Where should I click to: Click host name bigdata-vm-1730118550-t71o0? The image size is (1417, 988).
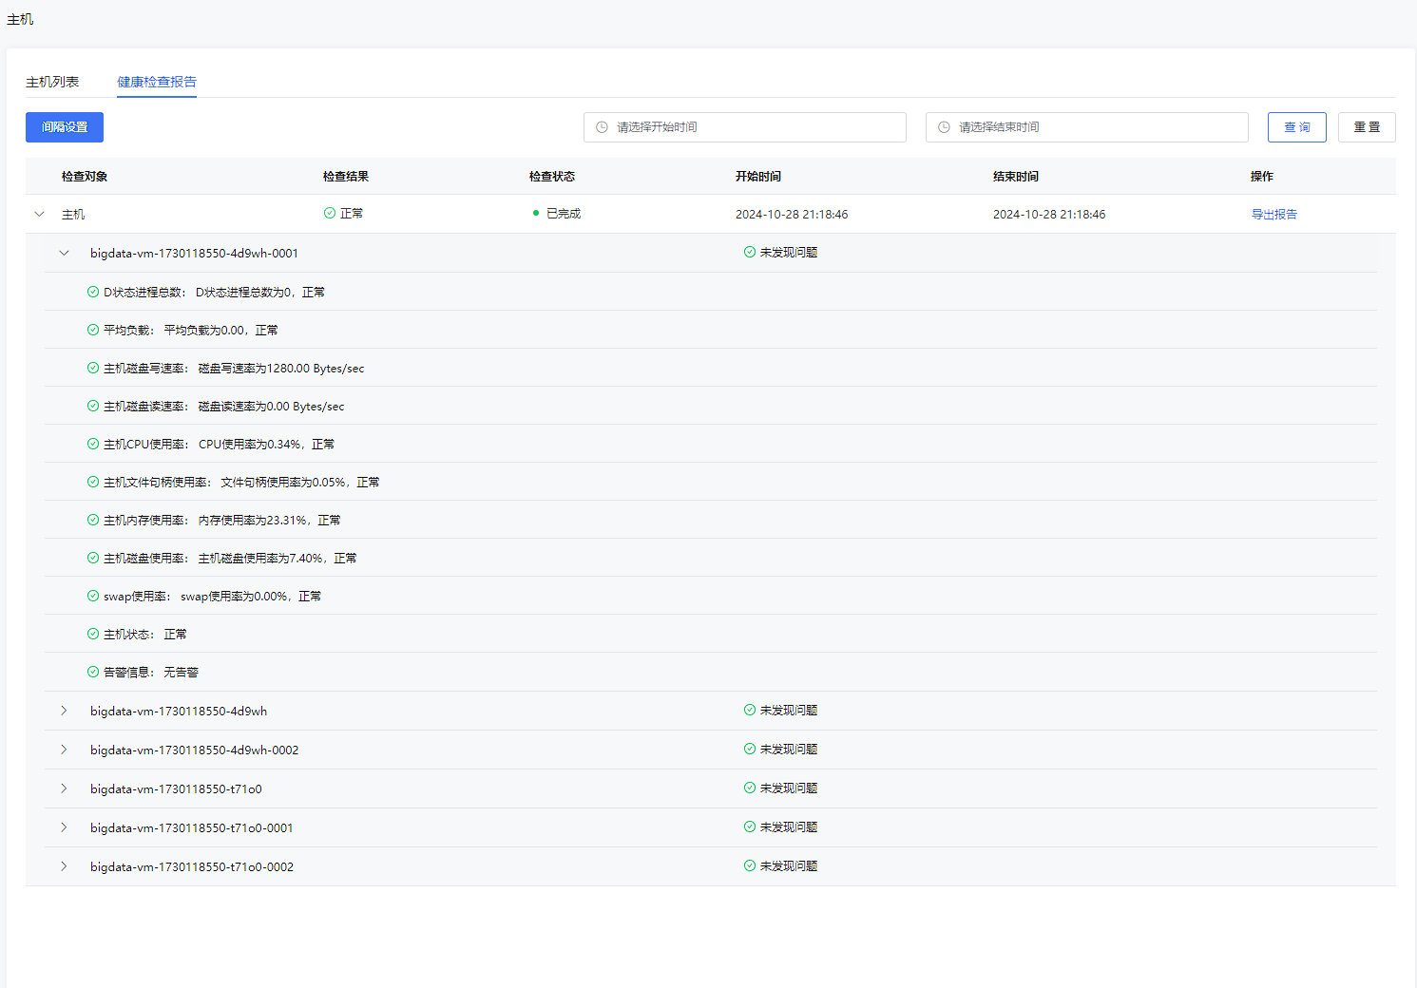pos(176,789)
